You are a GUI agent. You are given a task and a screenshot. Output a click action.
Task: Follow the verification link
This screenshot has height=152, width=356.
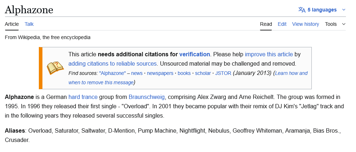point(195,54)
